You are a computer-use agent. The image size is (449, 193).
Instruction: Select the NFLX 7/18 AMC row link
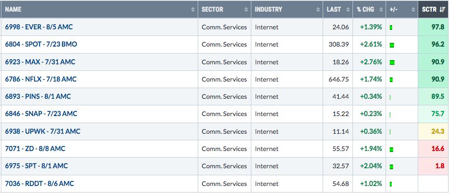click(x=41, y=79)
